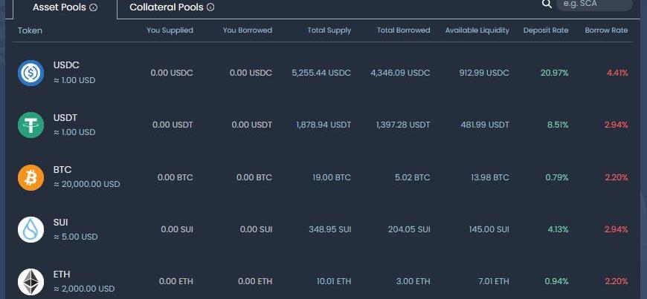Click the SUI droplet token icon

click(31, 229)
